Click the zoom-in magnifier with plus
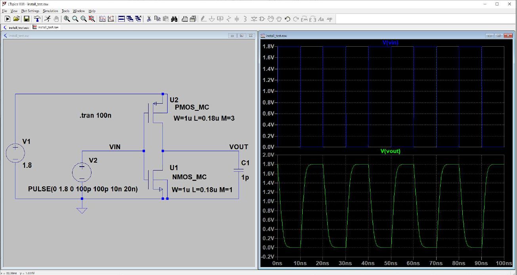Image resolution: width=517 pixels, height=275 pixels. click(x=67, y=19)
